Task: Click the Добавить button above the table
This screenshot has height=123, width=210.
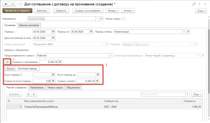Action: (14, 94)
